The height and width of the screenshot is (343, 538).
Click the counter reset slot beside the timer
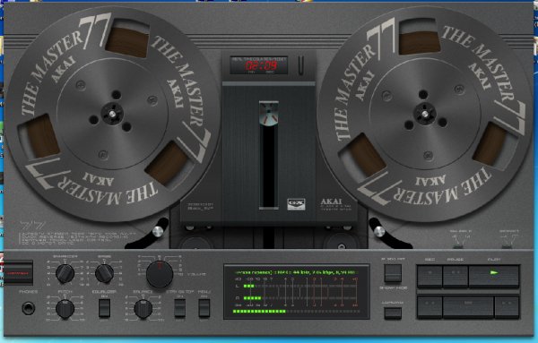click(301, 65)
